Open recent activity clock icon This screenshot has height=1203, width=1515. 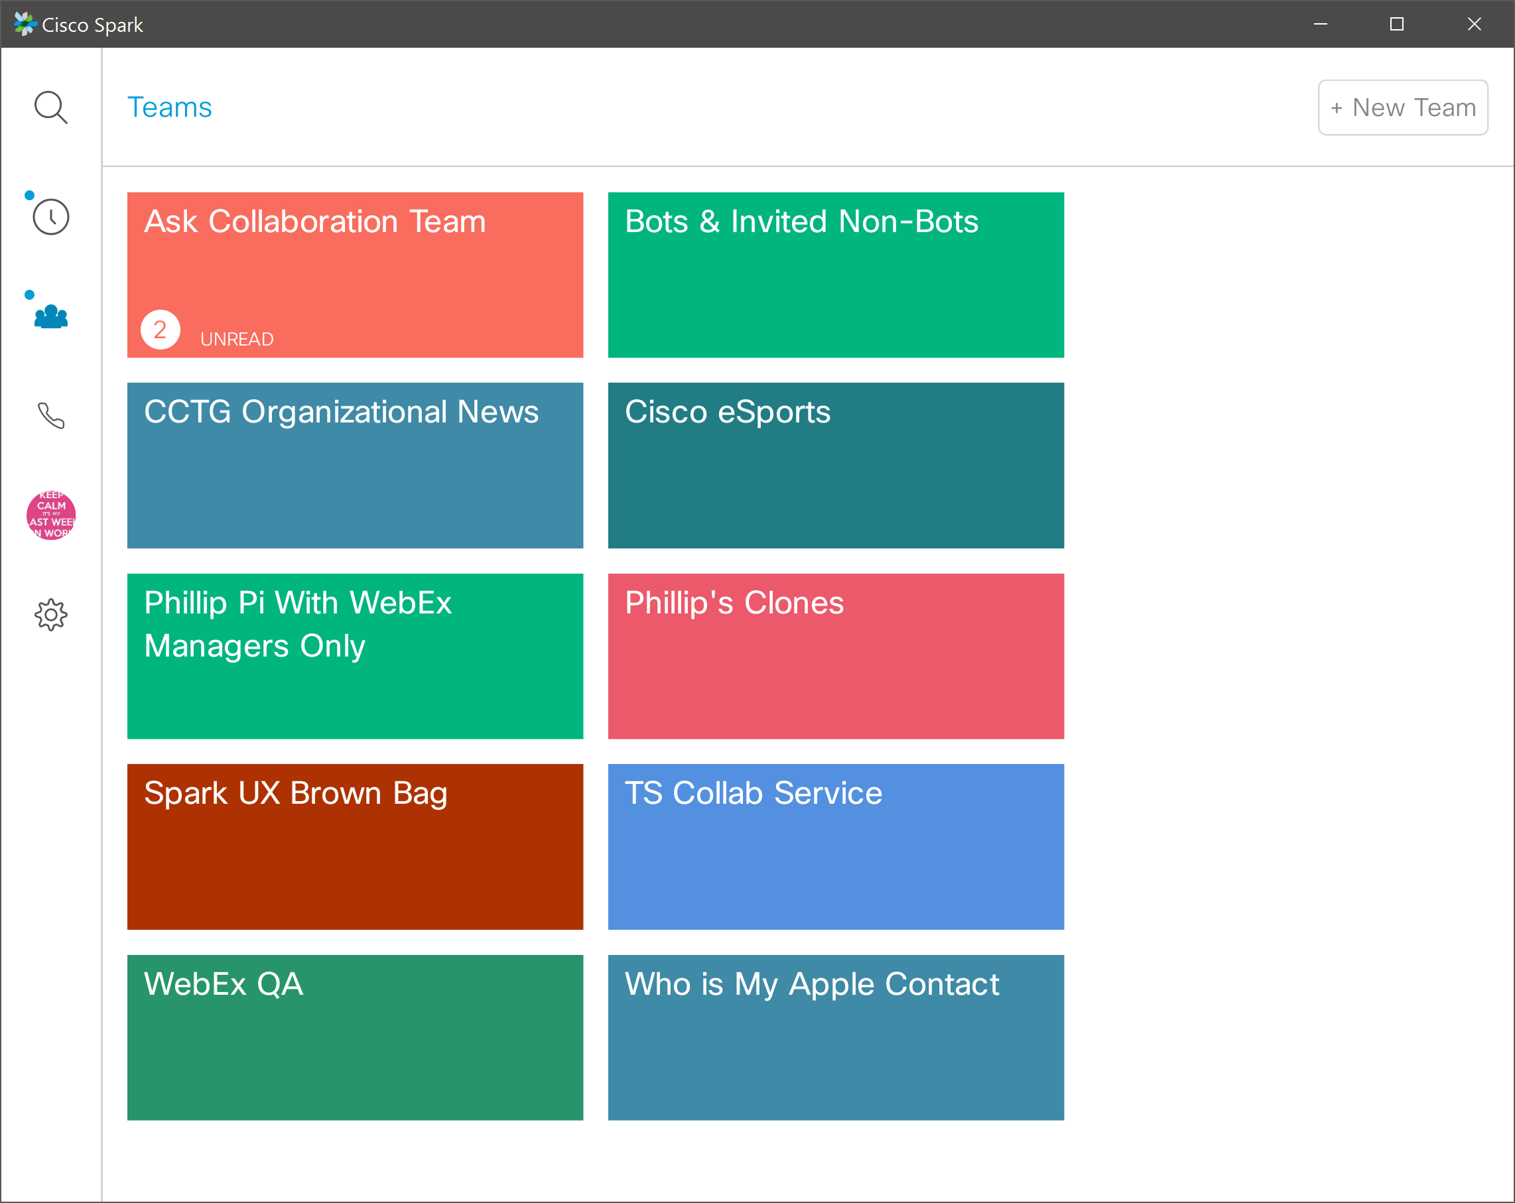50,216
